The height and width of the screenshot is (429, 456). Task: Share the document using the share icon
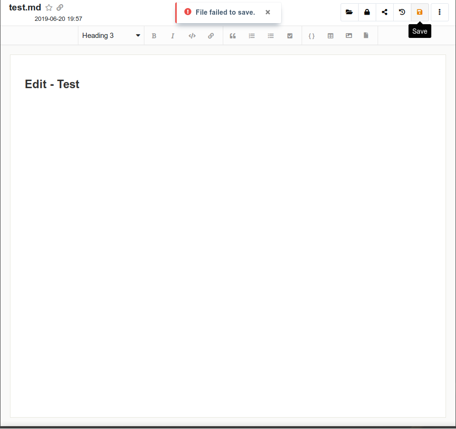pos(385,12)
